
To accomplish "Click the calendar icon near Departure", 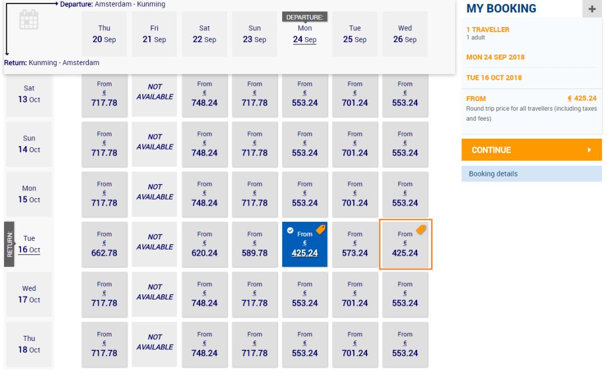I will click(x=29, y=19).
